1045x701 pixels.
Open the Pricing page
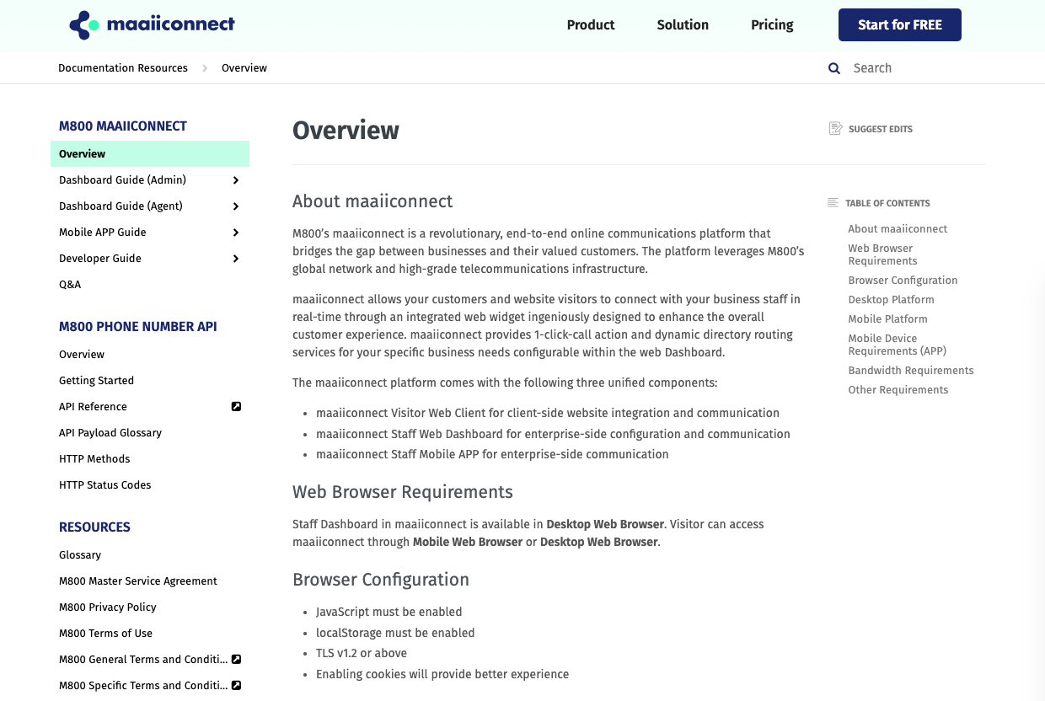tap(772, 25)
